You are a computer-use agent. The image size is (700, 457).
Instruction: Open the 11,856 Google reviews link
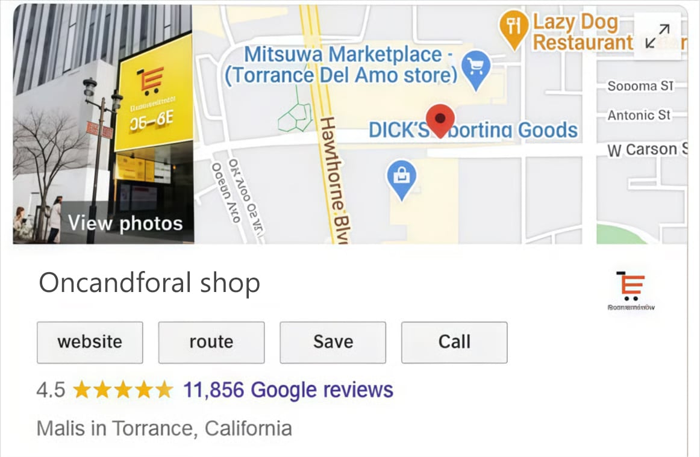tap(289, 390)
